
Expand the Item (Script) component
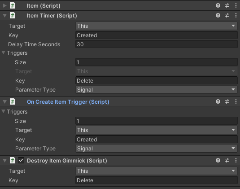pos(5,6)
